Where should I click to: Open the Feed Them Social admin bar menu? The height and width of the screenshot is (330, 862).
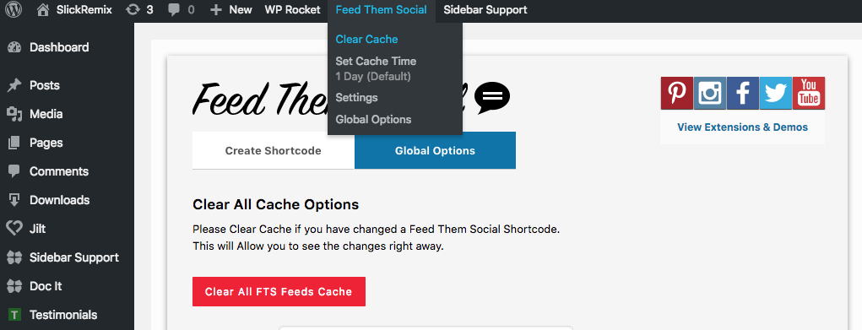381,10
